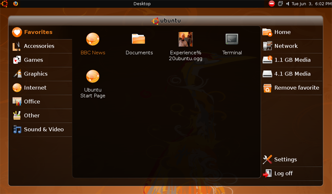Click the Remove favorite label
Viewport: 332px width, 194px height.
pos(297,88)
